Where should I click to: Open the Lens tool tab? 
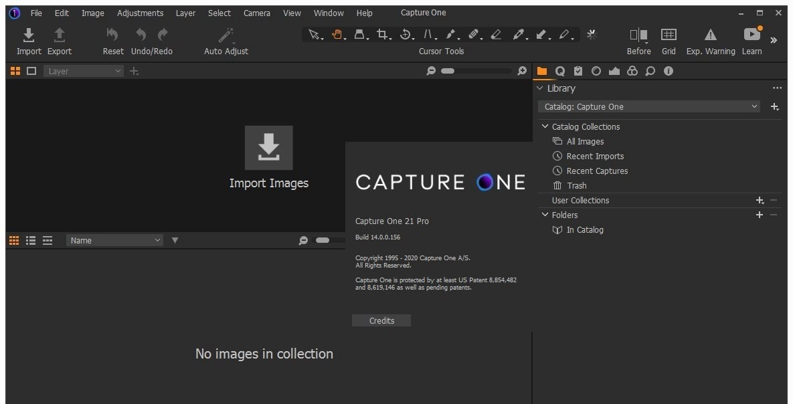(596, 71)
